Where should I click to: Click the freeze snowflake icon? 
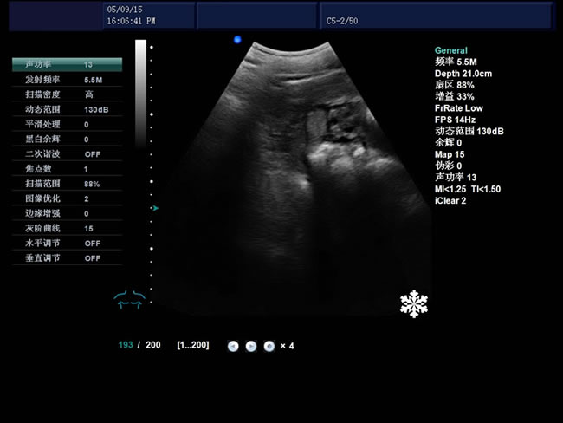413,303
